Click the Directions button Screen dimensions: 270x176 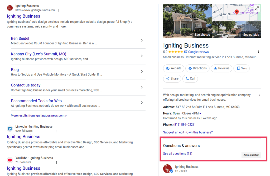point(197,68)
